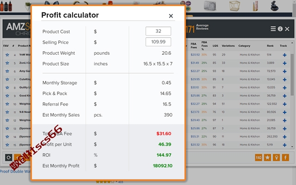Select the Monthly Storage value 0.45
The image size is (296, 185).
166,83
